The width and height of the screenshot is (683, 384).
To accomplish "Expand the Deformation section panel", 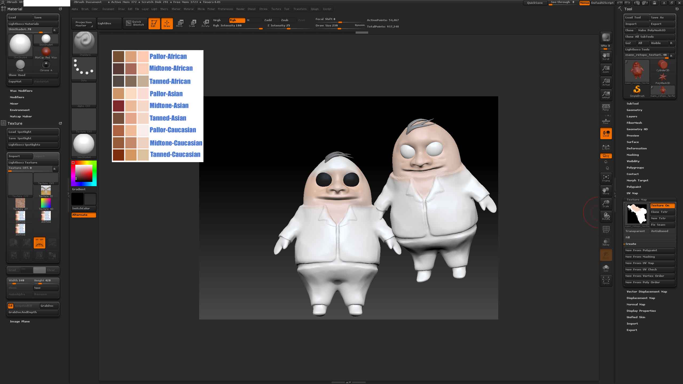I will point(637,148).
